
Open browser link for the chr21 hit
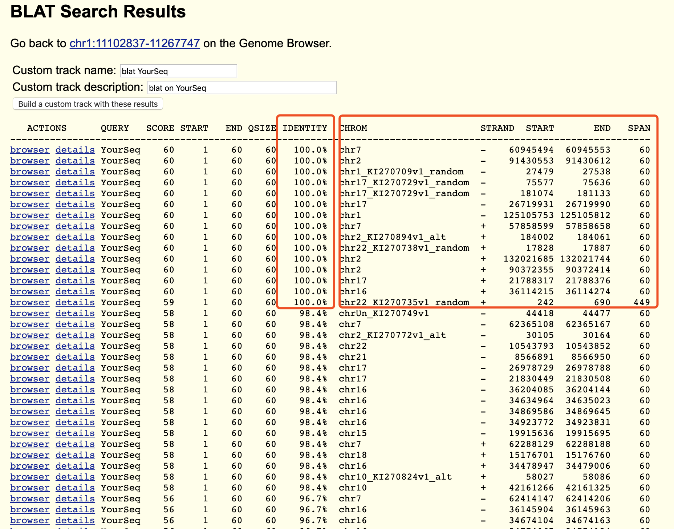pyautogui.click(x=30, y=357)
